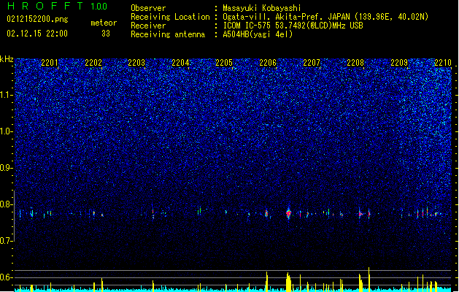Viewport: 459px width, 292px height.
Task: Click the tallest yellow intensity spike after 2208
Action: [369, 279]
